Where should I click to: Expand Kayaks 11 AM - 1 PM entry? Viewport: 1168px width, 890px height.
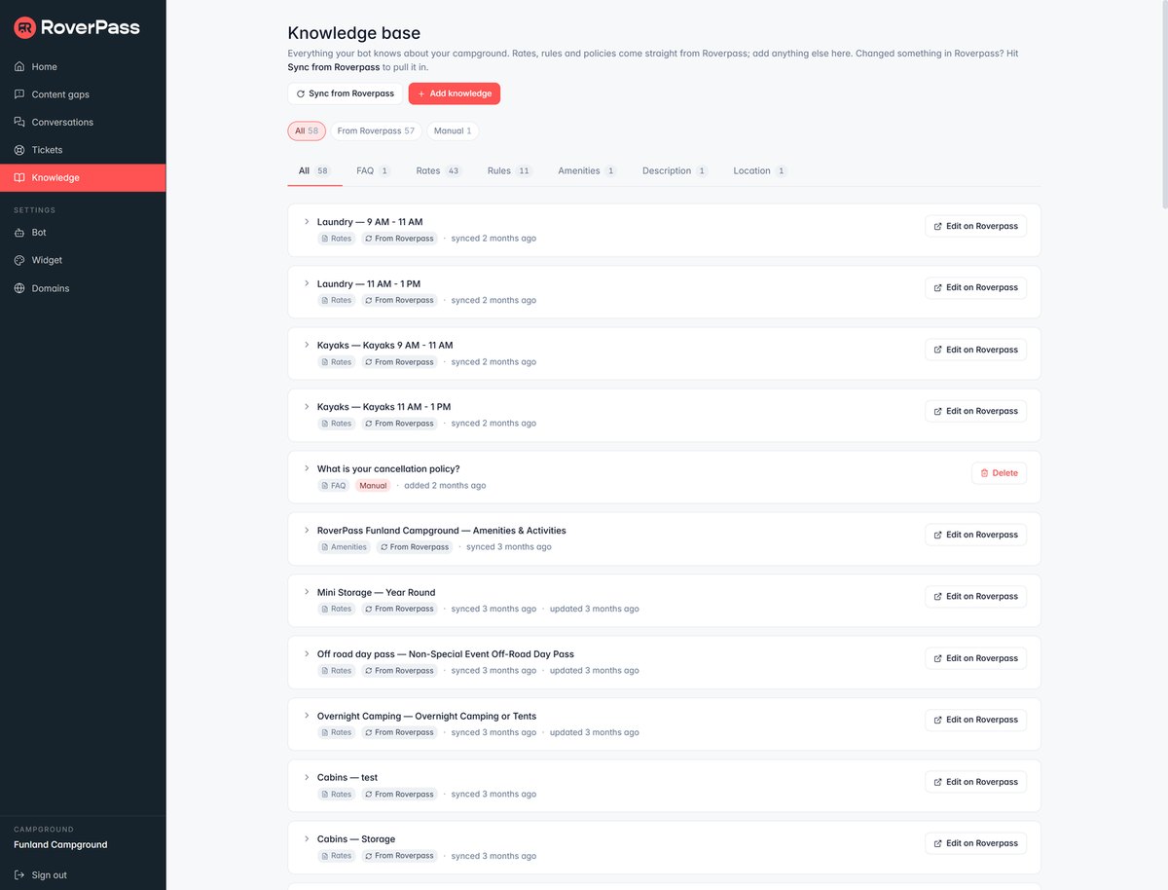(x=307, y=406)
